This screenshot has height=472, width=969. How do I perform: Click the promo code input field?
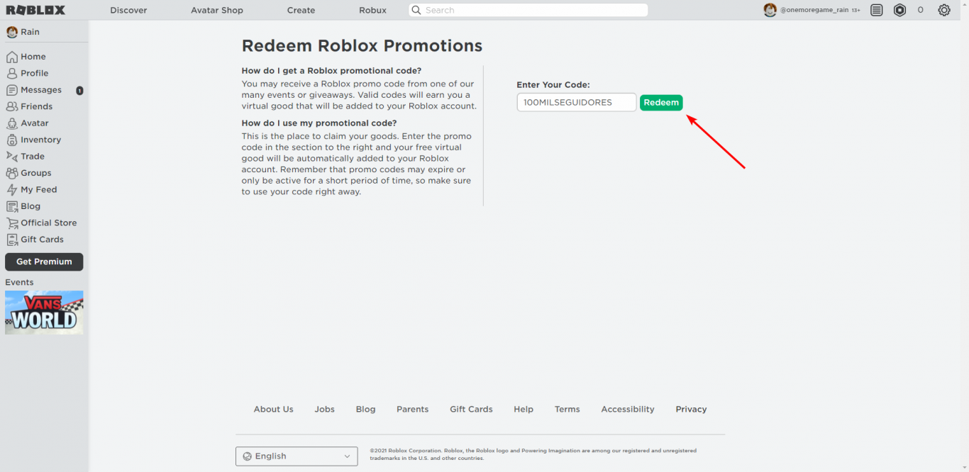(x=575, y=102)
